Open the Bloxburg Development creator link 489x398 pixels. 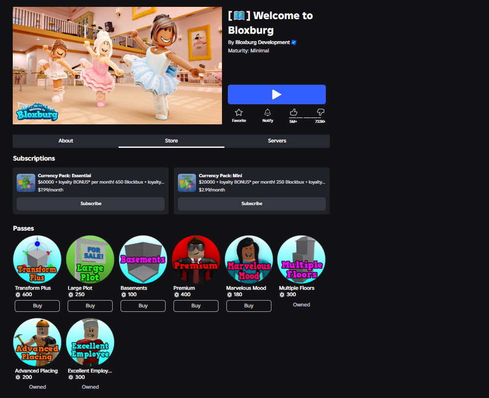[262, 43]
